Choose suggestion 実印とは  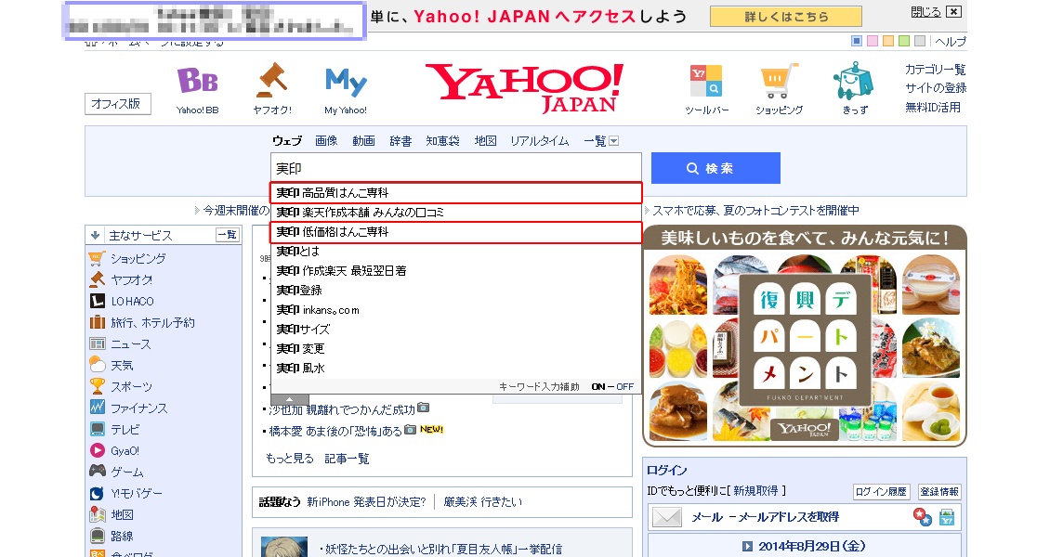(x=456, y=252)
